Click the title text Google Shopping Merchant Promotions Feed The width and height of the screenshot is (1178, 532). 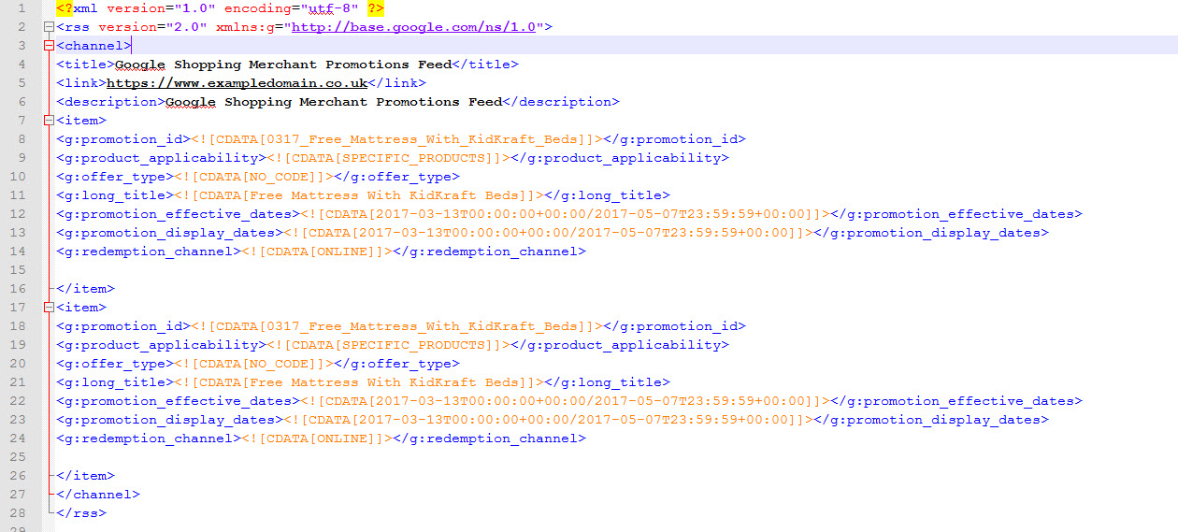(283, 65)
